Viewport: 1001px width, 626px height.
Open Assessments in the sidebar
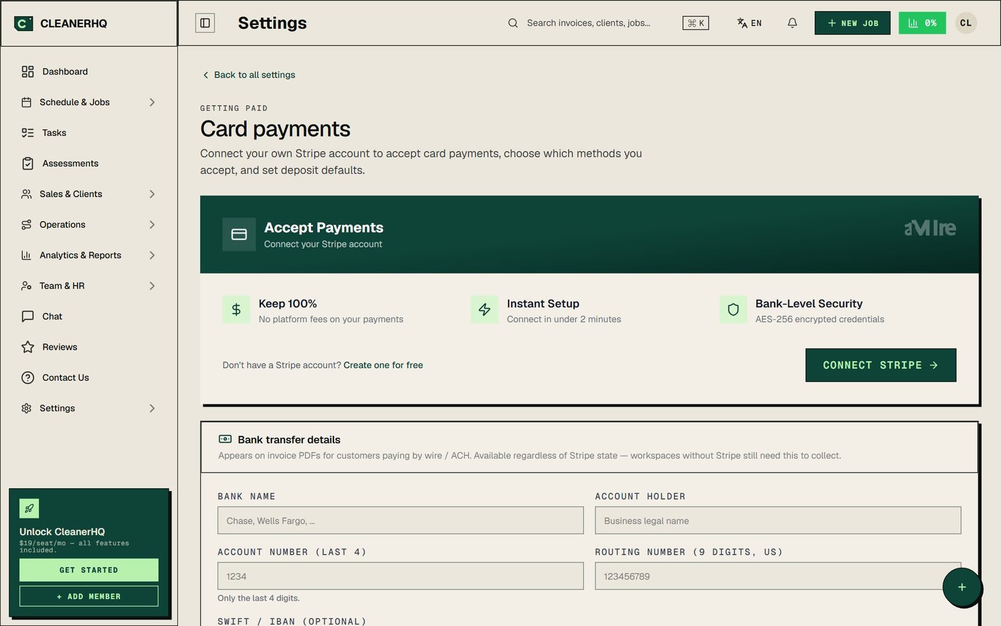[x=89, y=163]
